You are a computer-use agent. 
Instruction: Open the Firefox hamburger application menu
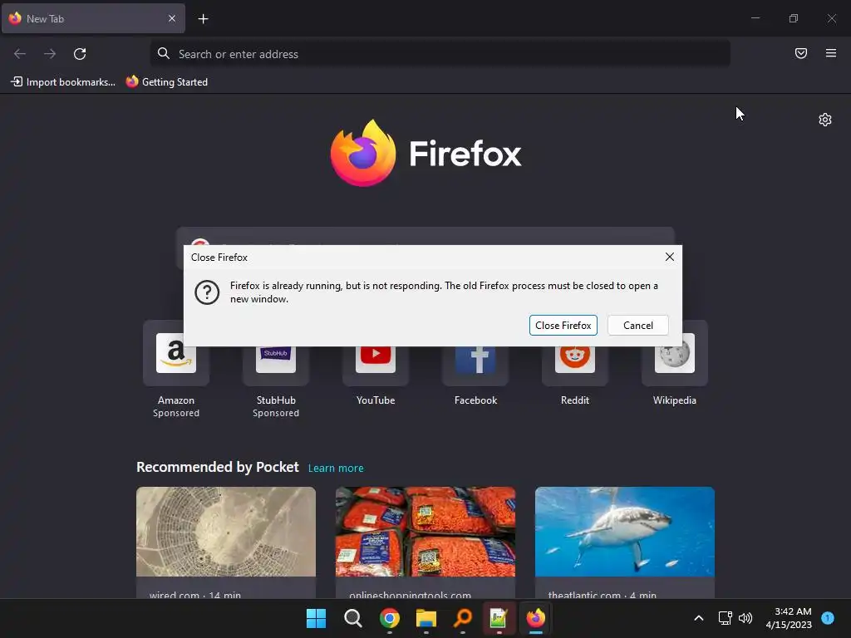coord(830,53)
